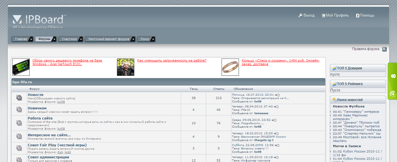Open the Совет Fair Play forum link

click(57, 145)
